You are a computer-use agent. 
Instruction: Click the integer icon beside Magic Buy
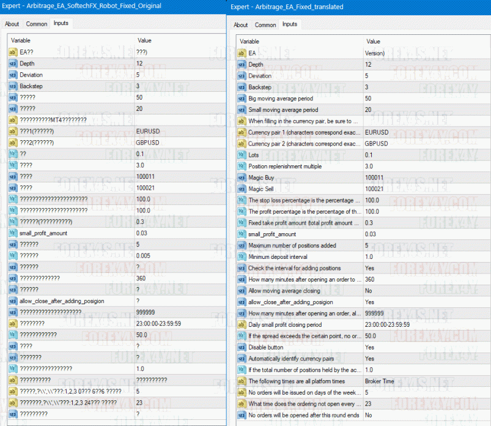242,177
